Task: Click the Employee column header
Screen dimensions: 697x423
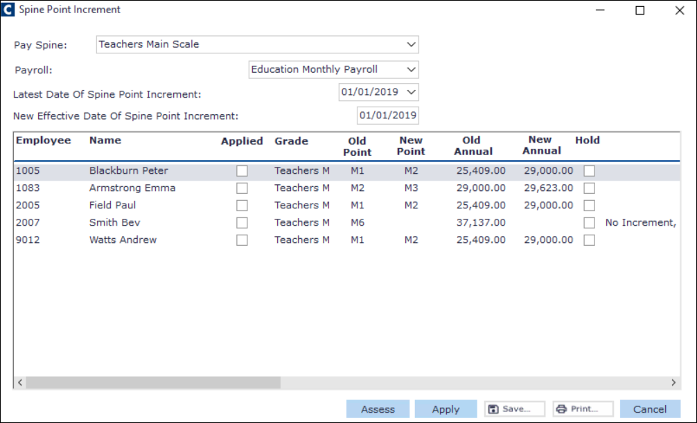Action: 44,141
